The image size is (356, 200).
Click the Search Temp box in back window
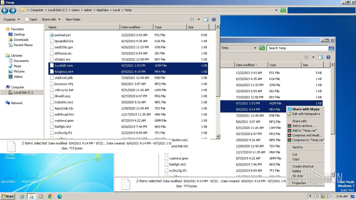(x=298, y=48)
